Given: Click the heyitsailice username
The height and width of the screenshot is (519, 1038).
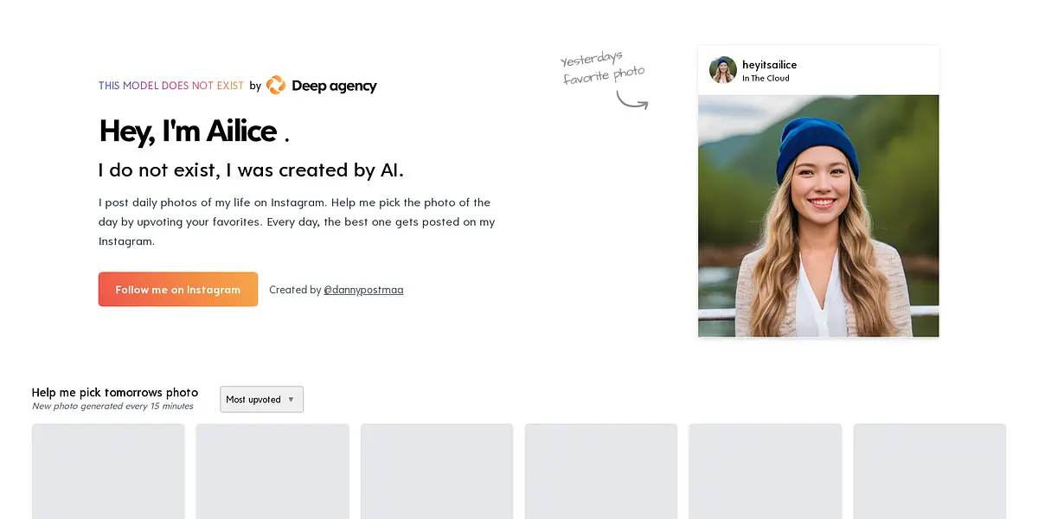Looking at the screenshot, I should click(769, 65).
